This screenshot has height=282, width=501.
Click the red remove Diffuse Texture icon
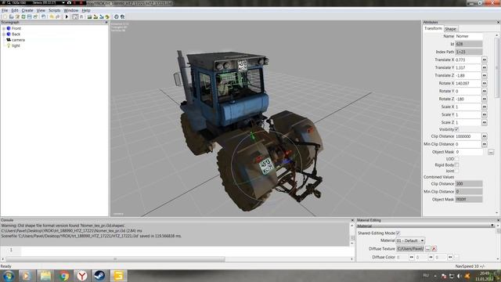(x=434, y=248)
